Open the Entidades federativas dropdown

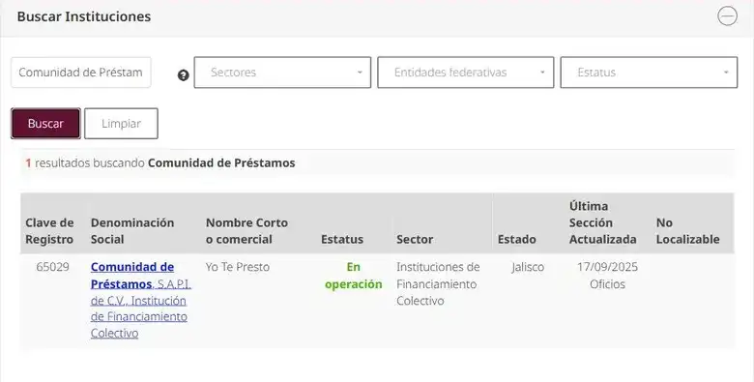click(x=466, y=73)
